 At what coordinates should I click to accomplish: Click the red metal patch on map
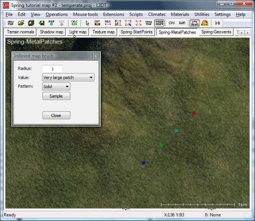[194, 113]
